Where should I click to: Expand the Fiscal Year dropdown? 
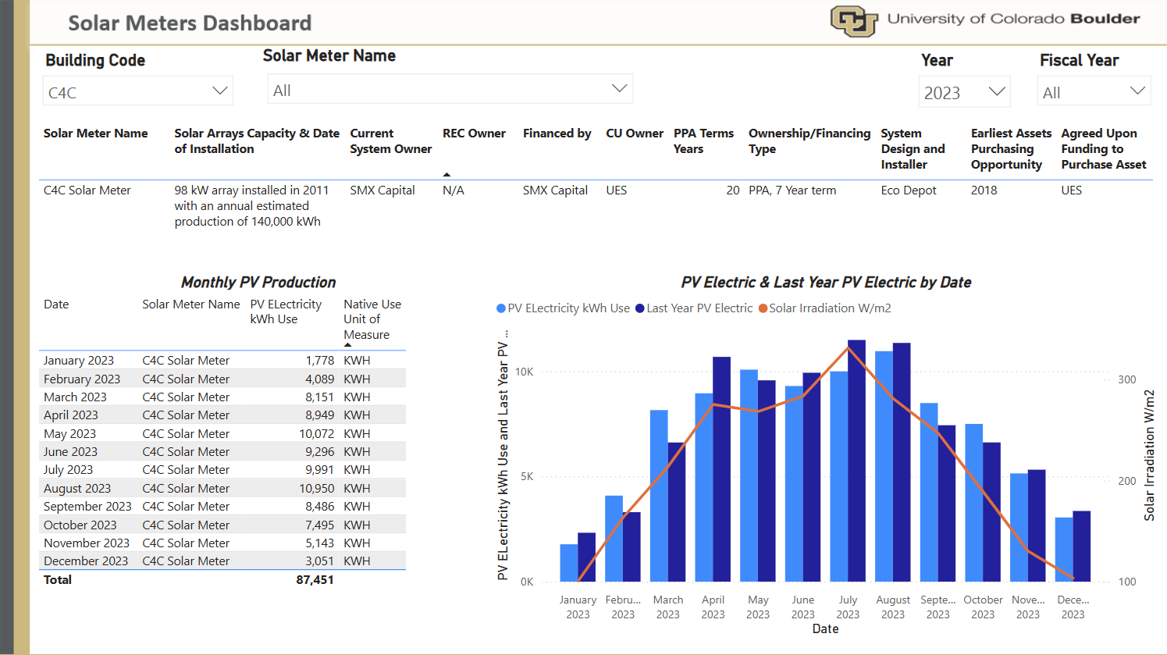click(1138, 91)
